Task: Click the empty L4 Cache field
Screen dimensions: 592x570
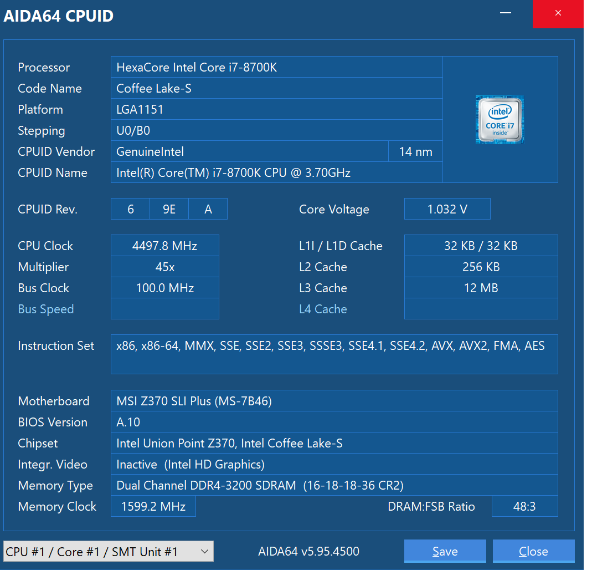Action: pyautogui.click(x=481, y=309)
